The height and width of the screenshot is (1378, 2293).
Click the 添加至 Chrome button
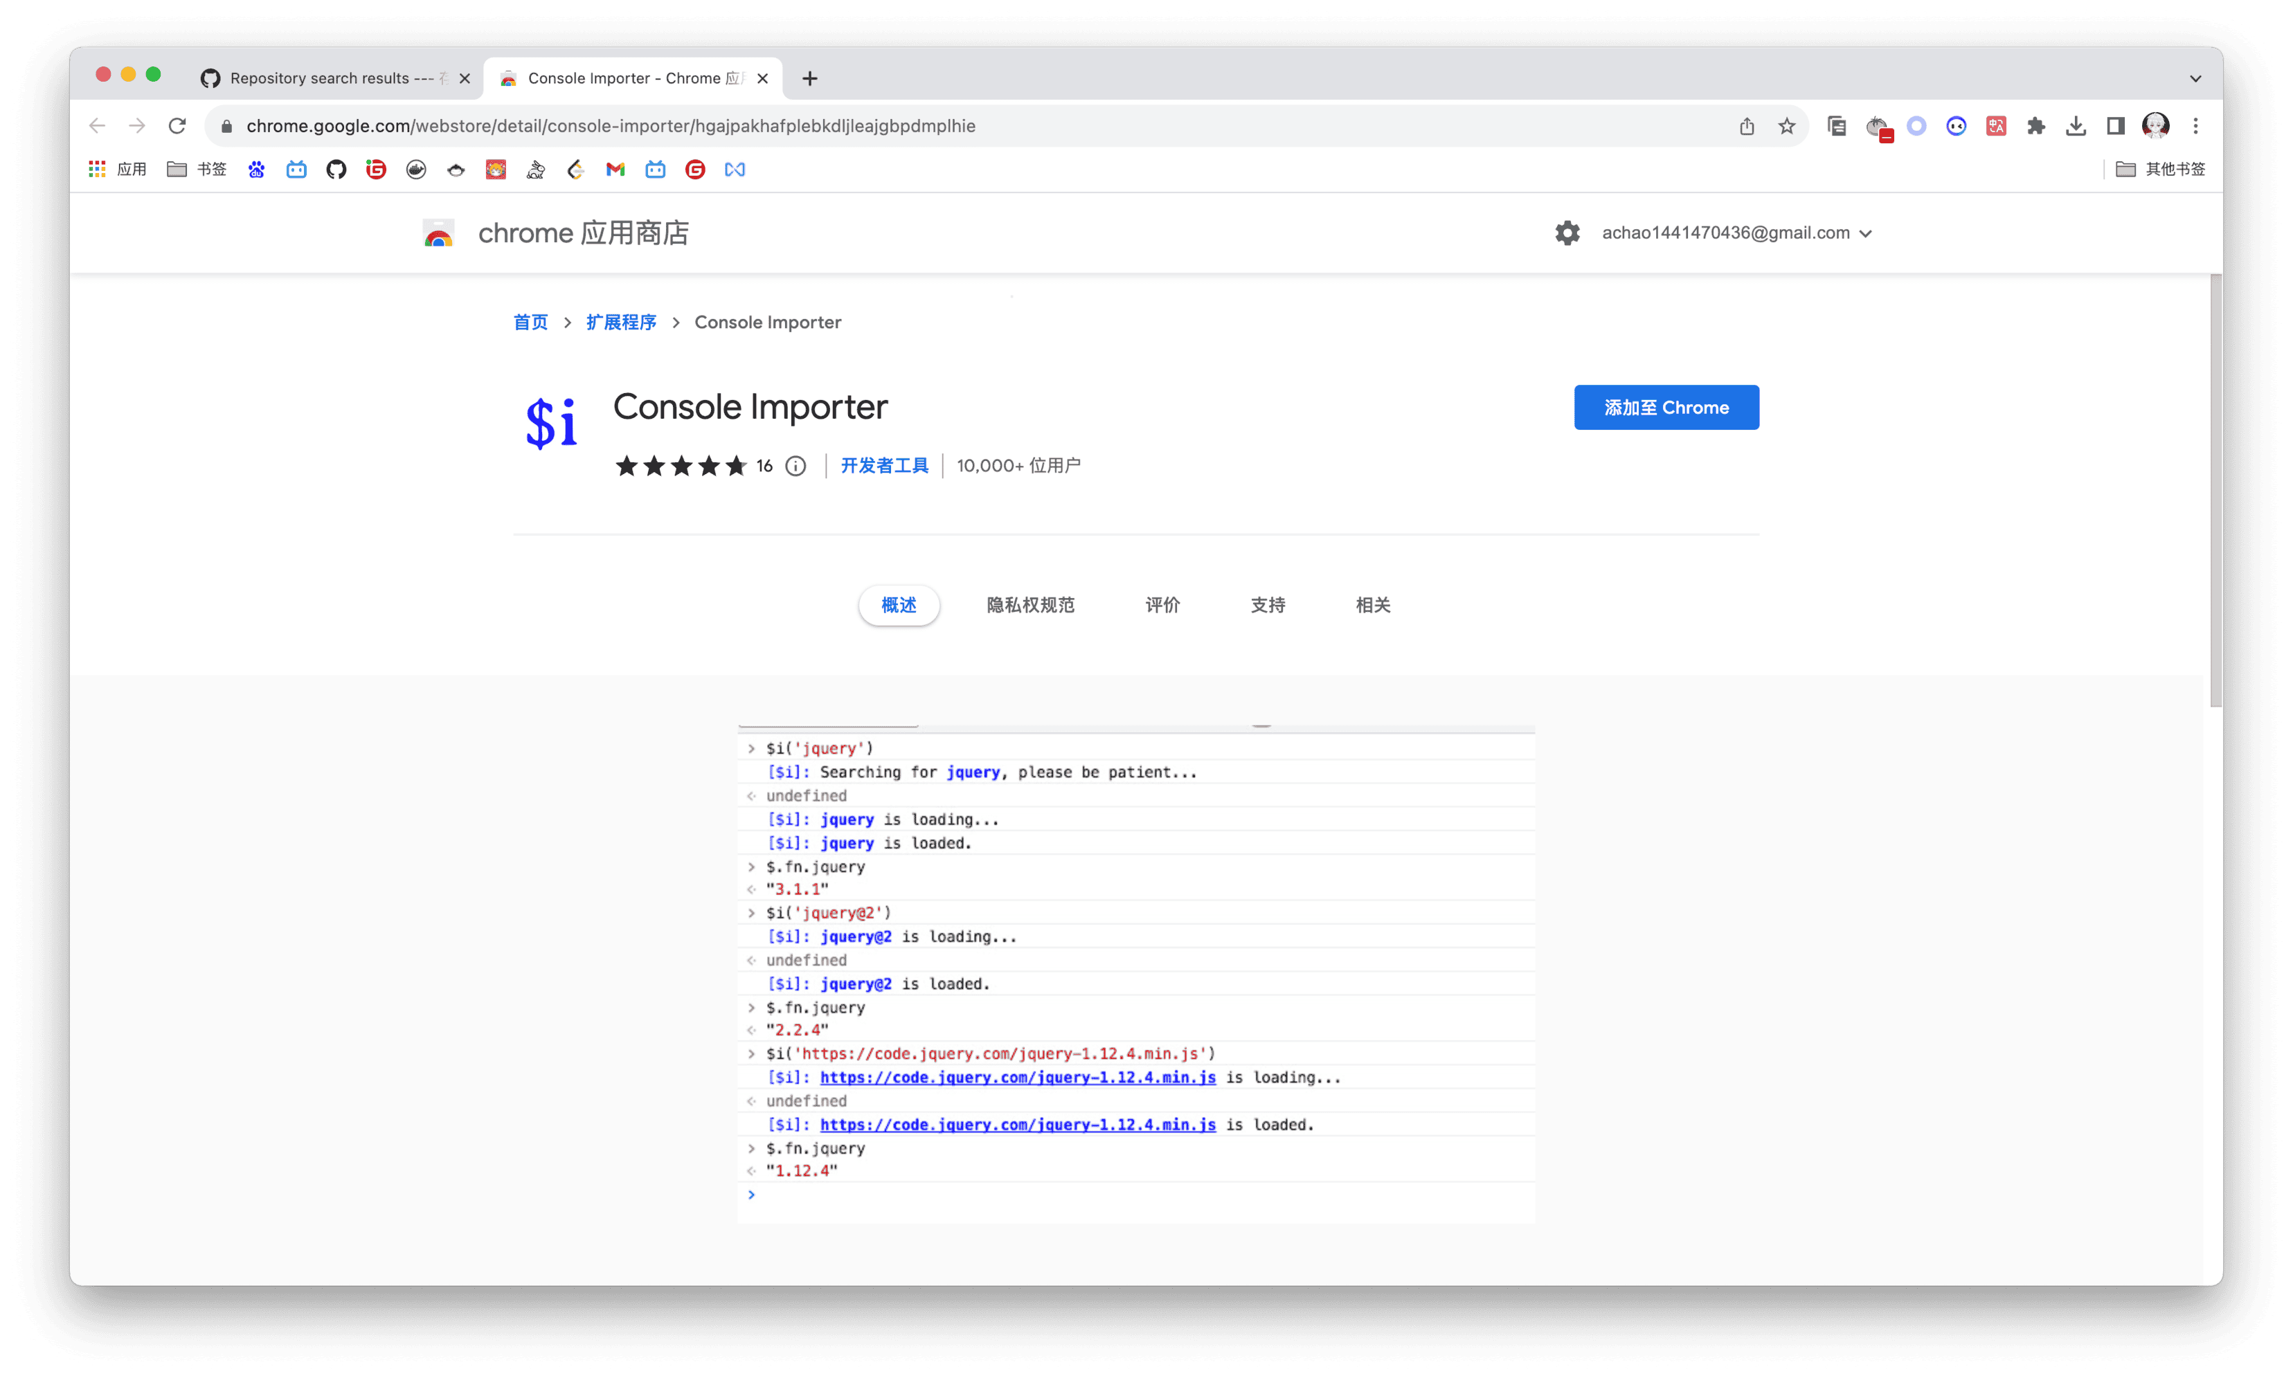click(1665, 408)
